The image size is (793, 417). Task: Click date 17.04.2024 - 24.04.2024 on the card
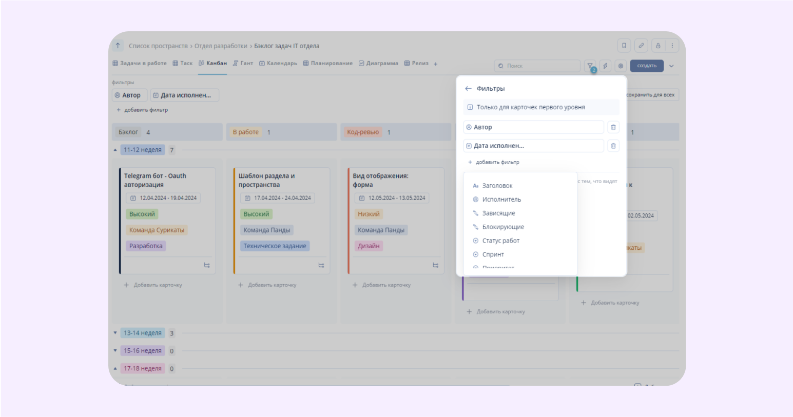pos(278,198)
